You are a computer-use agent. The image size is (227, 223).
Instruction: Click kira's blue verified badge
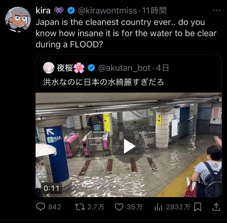(71, 10)
